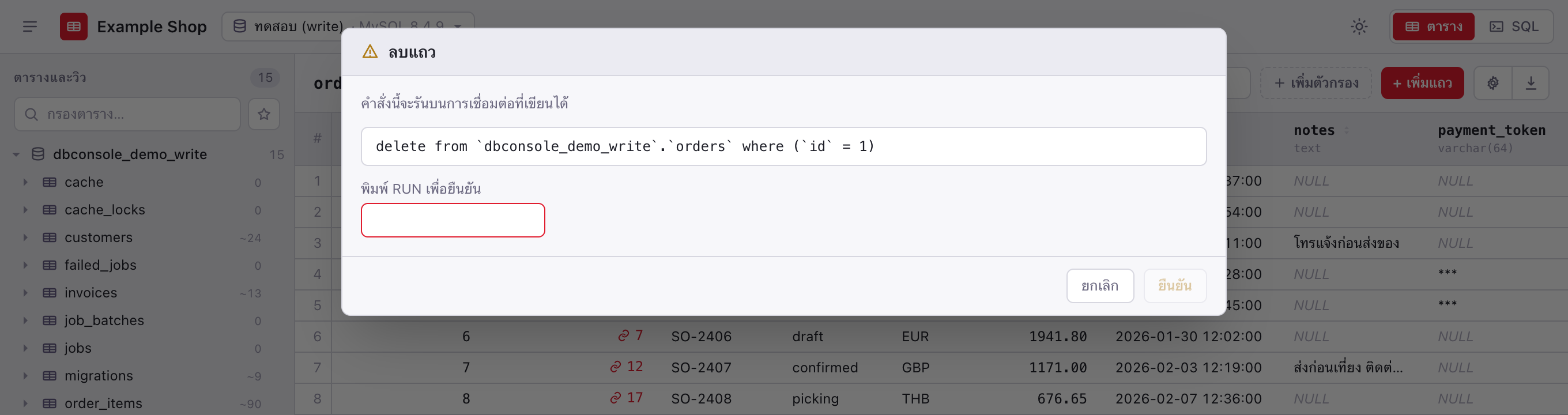Click the เพิ่มแถว add row button
Image resolution: width=1568 pixels, height=415 pixels.
[x=1422, y=83]
